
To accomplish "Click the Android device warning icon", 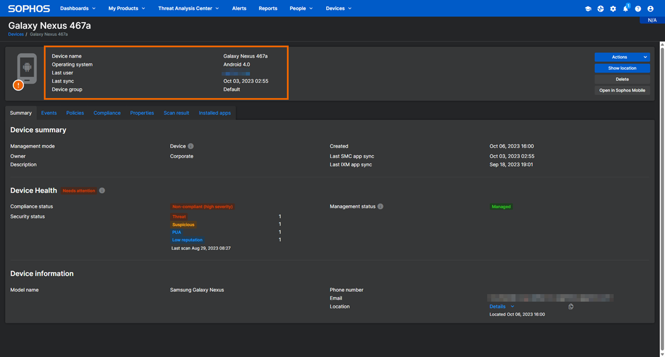I will (18, 85).
